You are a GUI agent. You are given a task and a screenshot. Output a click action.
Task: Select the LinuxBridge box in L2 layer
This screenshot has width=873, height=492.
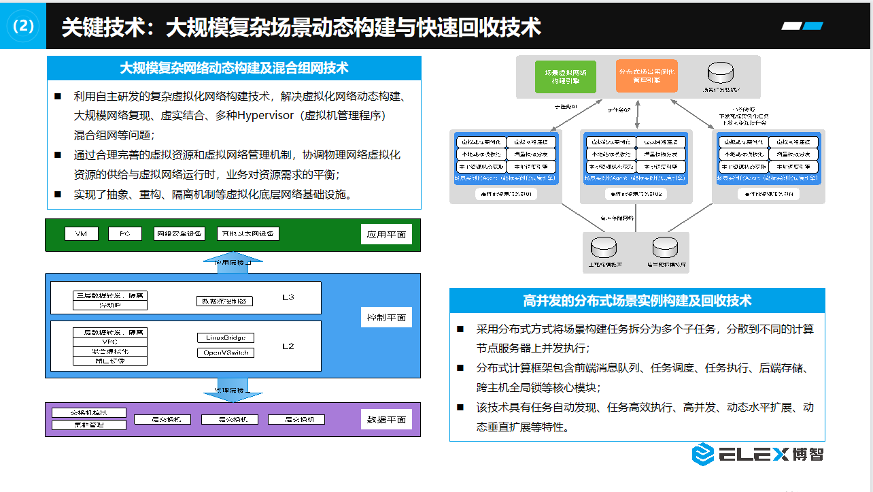(226, 338)
